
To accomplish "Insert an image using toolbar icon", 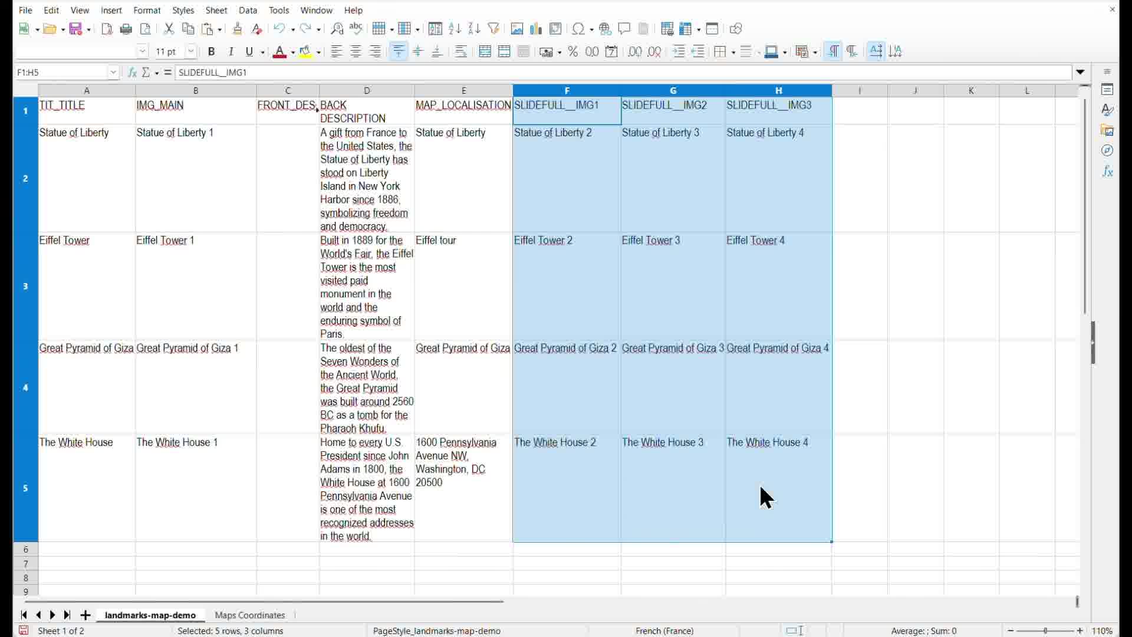I will click(517, 29).
